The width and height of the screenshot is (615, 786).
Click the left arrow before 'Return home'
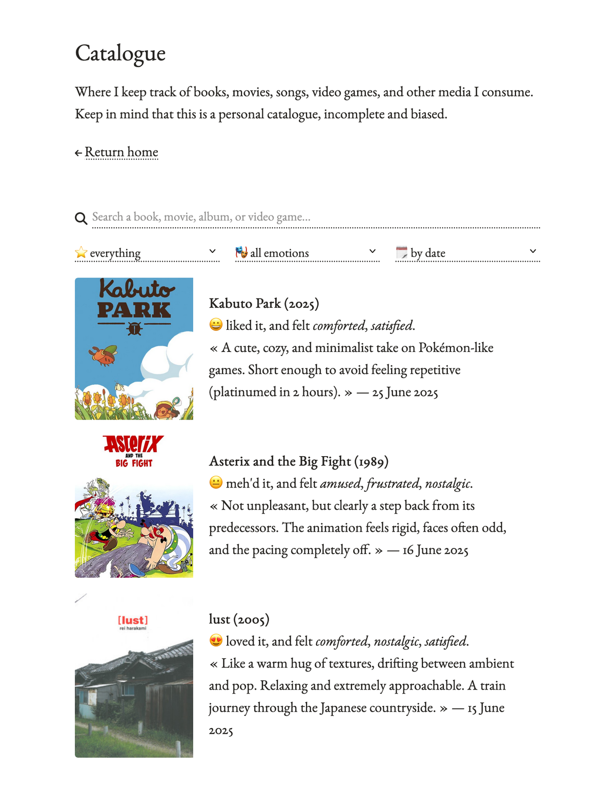78,152
